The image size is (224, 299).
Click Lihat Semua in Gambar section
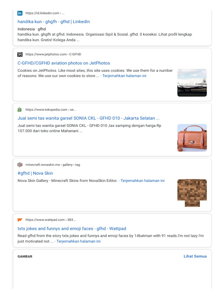(x=195, y=256)
